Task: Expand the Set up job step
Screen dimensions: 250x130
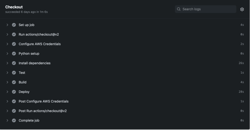Action: pos(7,25)
